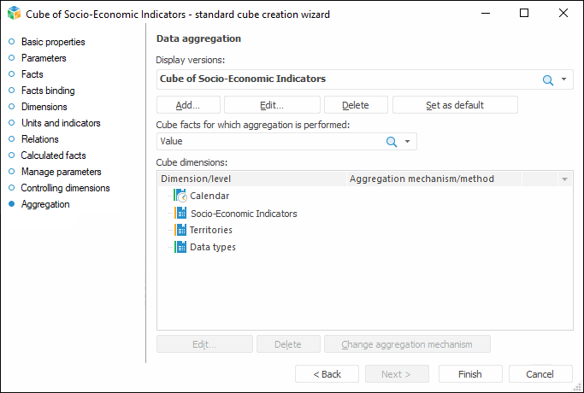Switch to the Facts binding step
This screenshot has height=393, width=584.
click(48, 91)
